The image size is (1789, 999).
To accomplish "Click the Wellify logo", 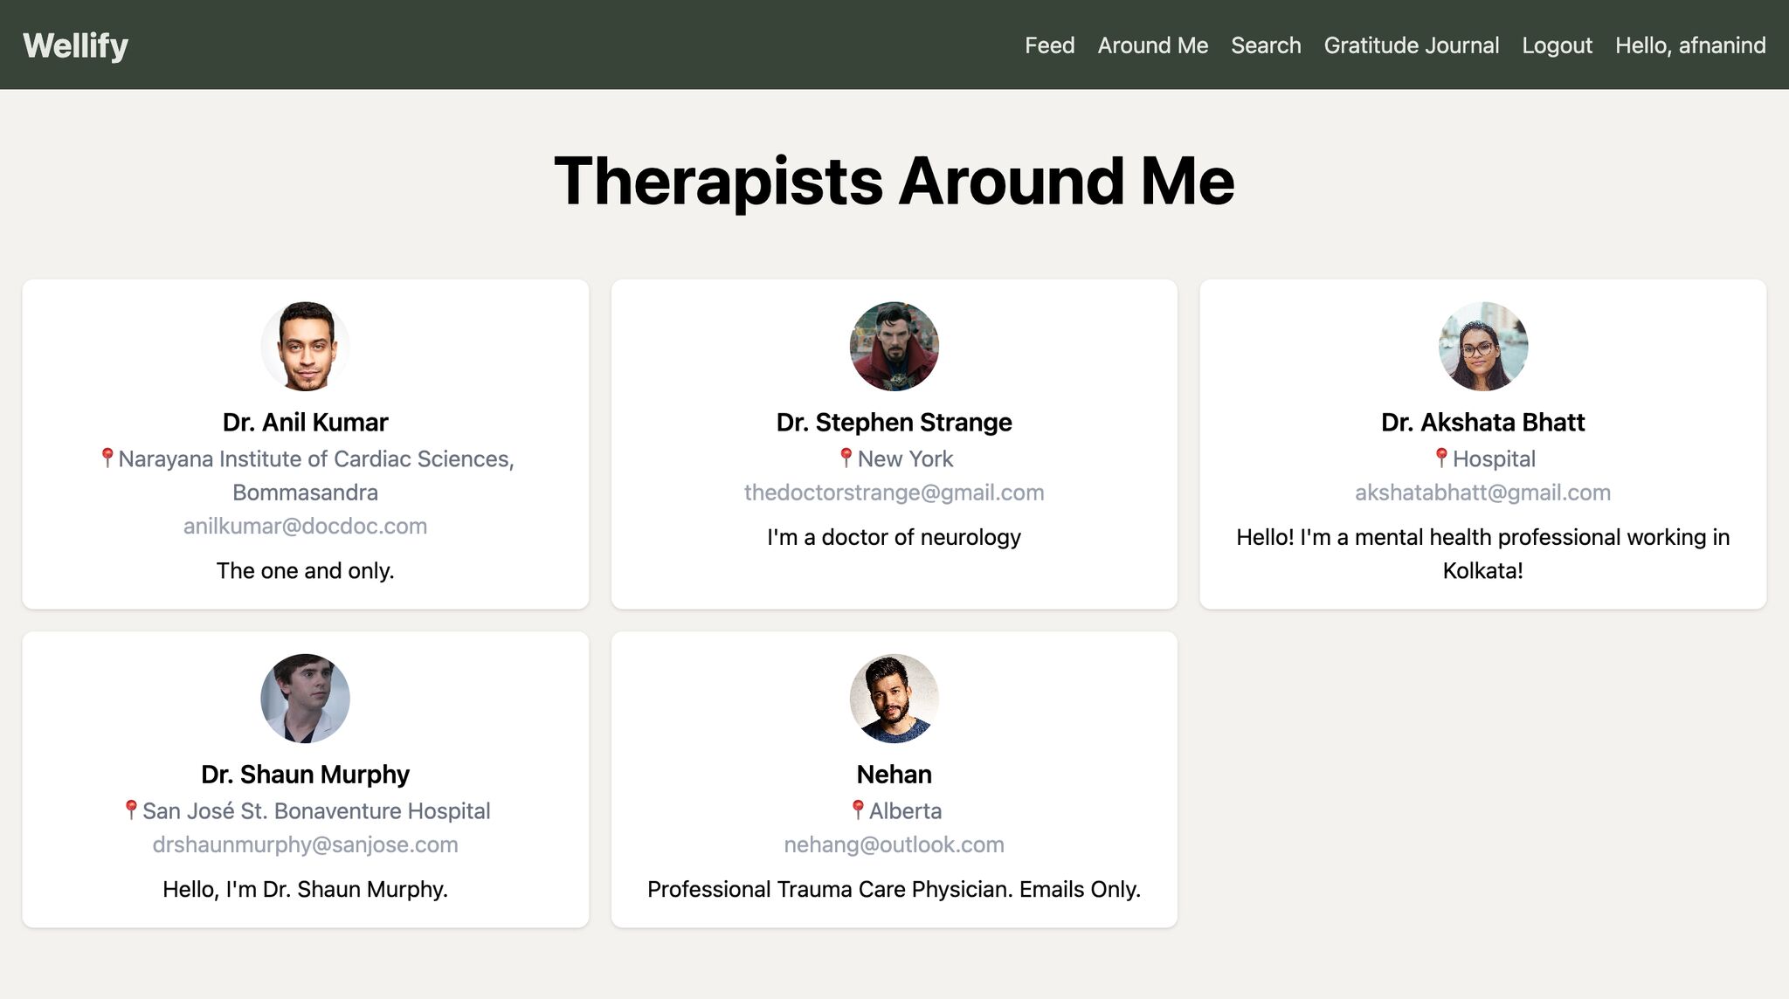I will [x=76, y=45].
